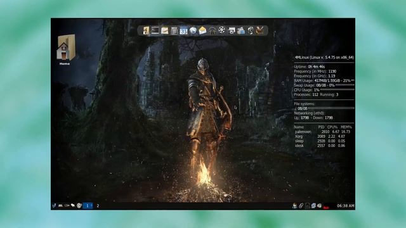Screen dimensions: 406x228
Task: Click the round disc icon beside the workspace switcher
Action: (79, 205)
